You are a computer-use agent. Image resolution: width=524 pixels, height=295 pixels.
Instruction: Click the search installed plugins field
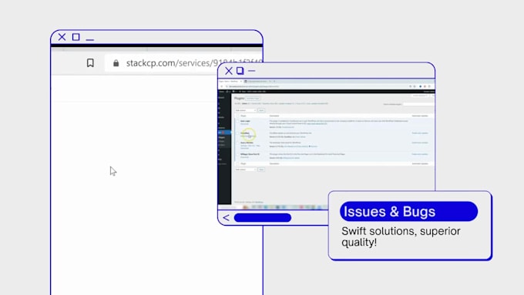coord(418,104)
